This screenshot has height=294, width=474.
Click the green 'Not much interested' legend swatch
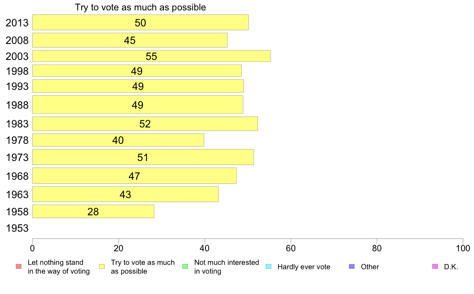point(185,266)
